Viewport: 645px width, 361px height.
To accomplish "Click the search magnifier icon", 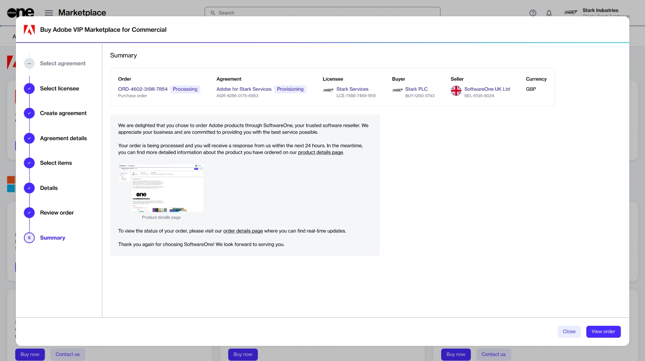I will (x=213, y=13).
